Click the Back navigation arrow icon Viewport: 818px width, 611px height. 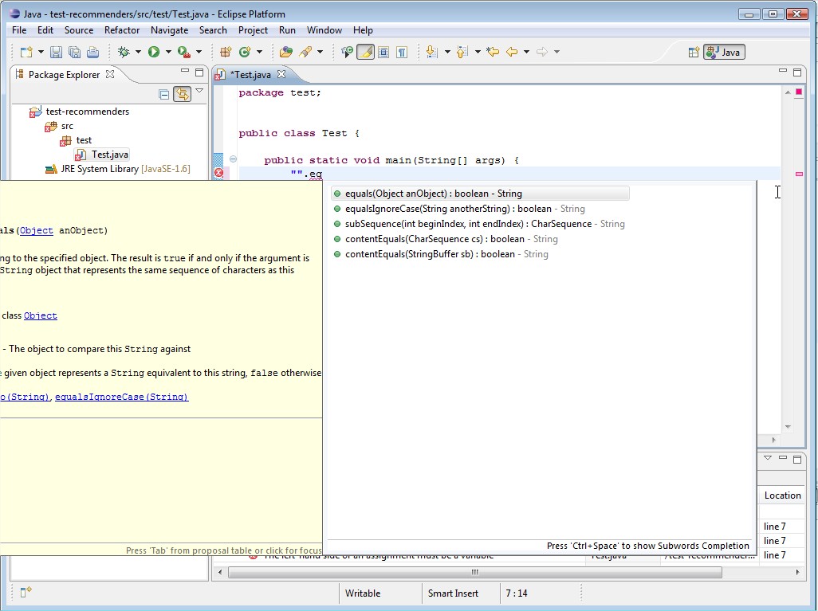[512, 52]
